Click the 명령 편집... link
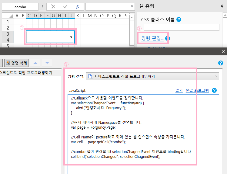Screen dimensions: 227x174 tap(152, 38)
